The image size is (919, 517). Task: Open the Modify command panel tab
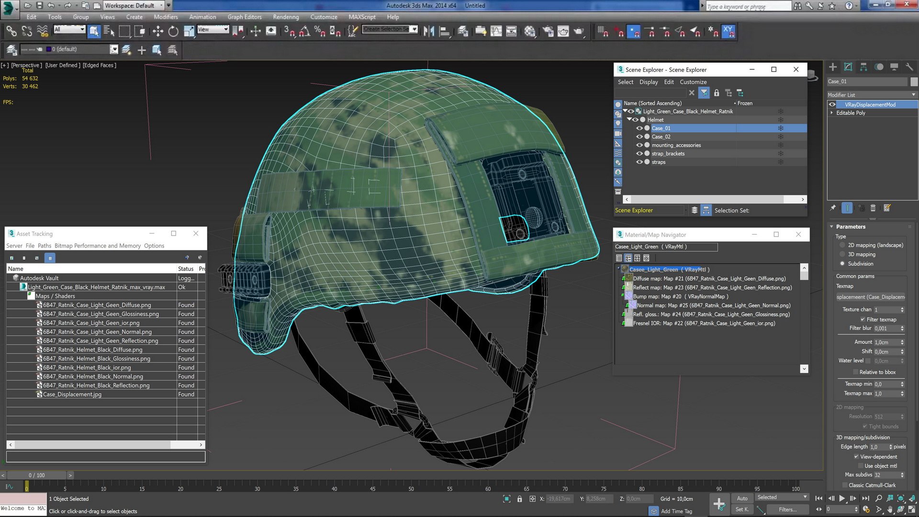coord(848,67)
